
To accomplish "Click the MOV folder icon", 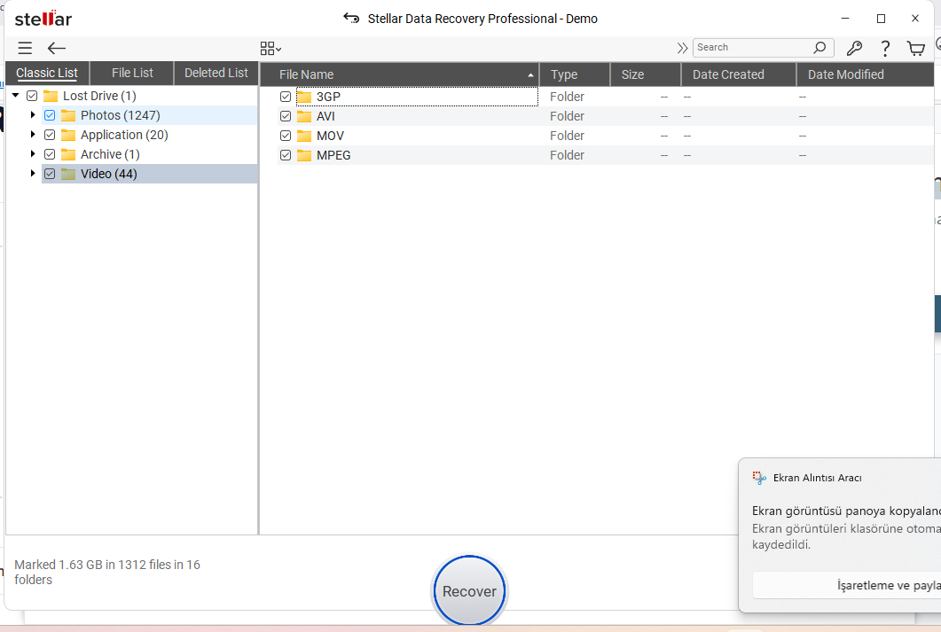I will tap(304, 136).
